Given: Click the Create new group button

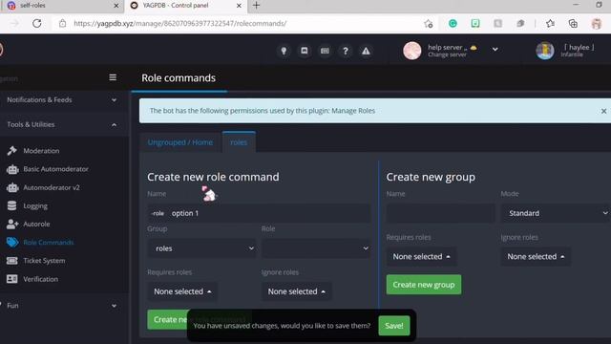Looking at the screenshot, I should (x=424, y=285).
